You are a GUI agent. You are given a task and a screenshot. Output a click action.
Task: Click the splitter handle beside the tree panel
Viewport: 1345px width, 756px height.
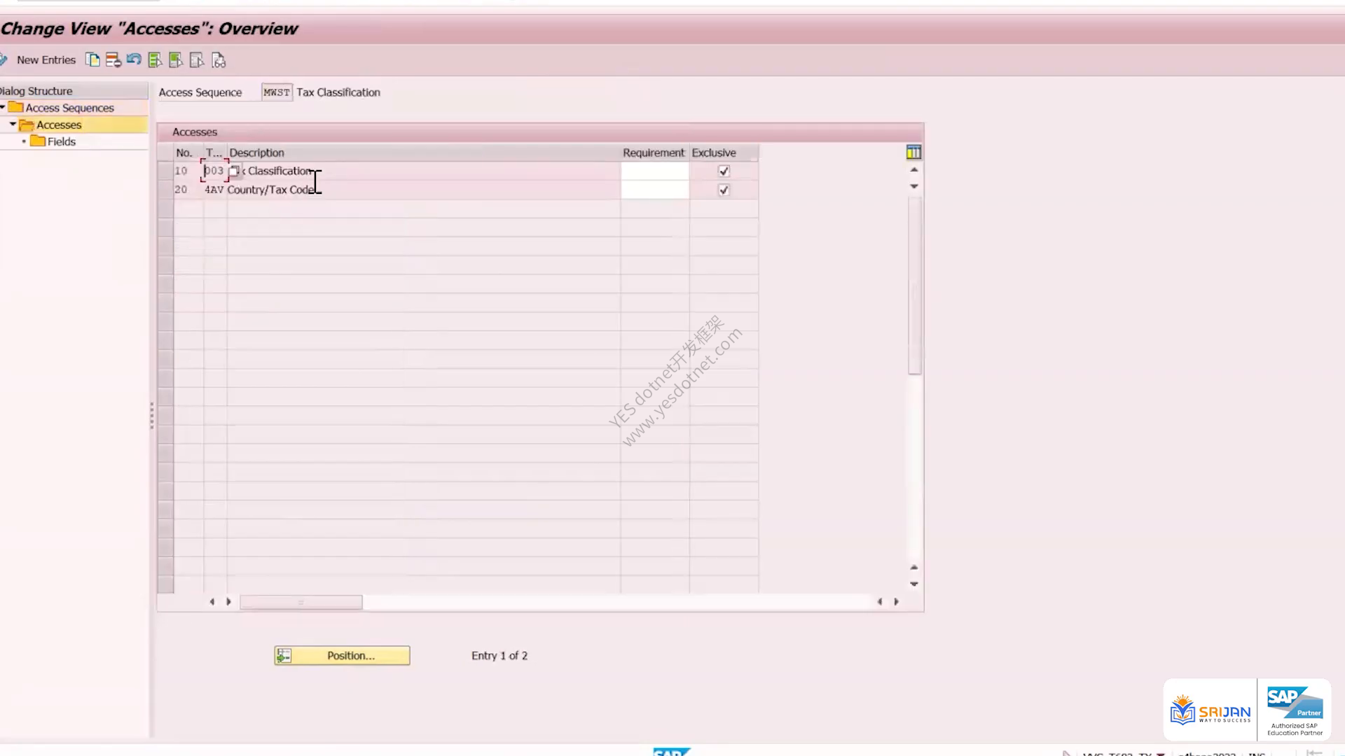click(x=151, y=415)
